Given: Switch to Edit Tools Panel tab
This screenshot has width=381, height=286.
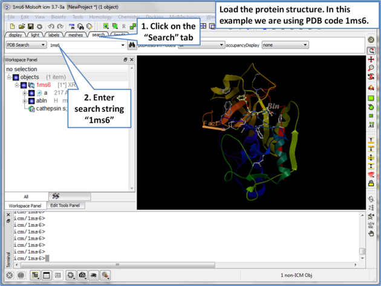Looking at the screenshot, I should [x=65, y=206].
